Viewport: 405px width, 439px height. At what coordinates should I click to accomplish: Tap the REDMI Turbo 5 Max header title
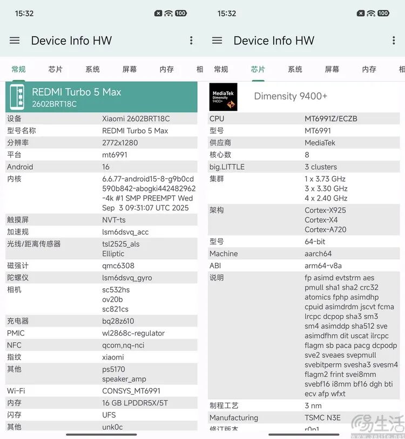coord(76,92)
